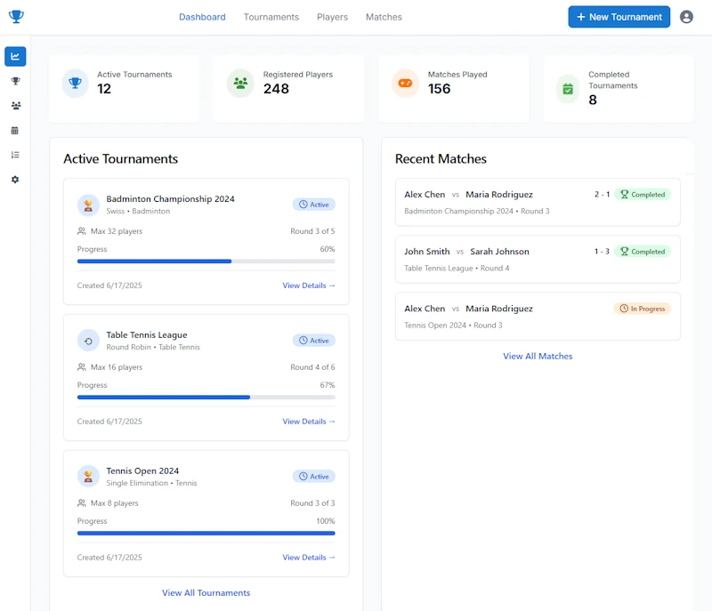Click the players icon beside Max 8 players
Image resolution: width=712 pixels, height=611 pixels.
[82, 503]
